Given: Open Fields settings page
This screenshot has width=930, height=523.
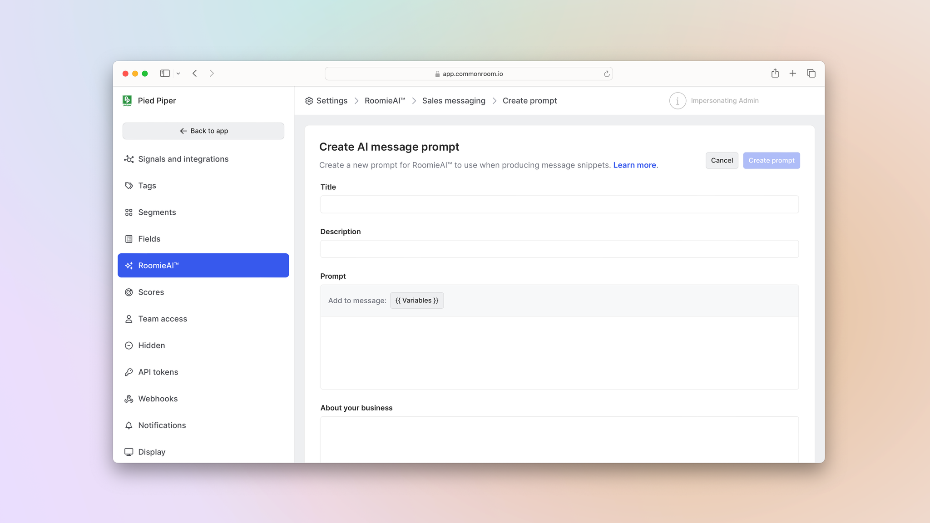Looking at the screenshot, I should [x=203, y=239].
